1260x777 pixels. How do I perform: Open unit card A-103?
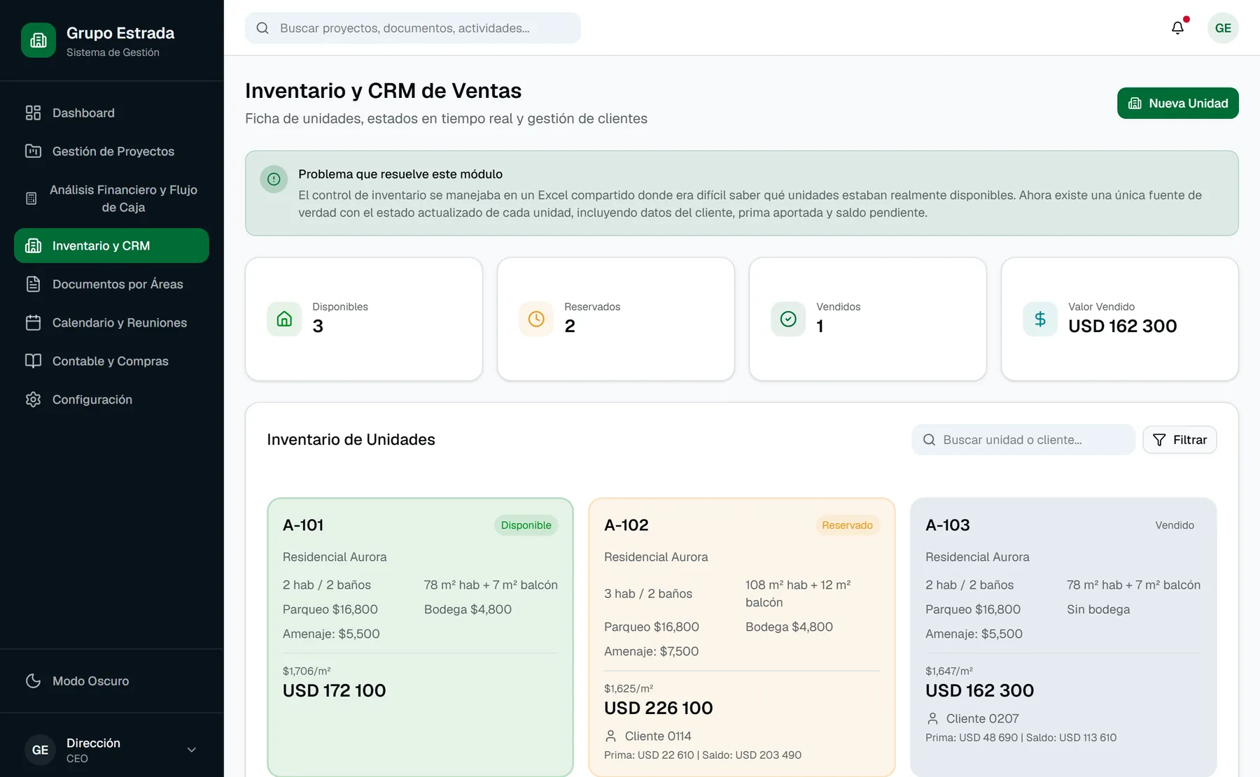point(1063,637)
